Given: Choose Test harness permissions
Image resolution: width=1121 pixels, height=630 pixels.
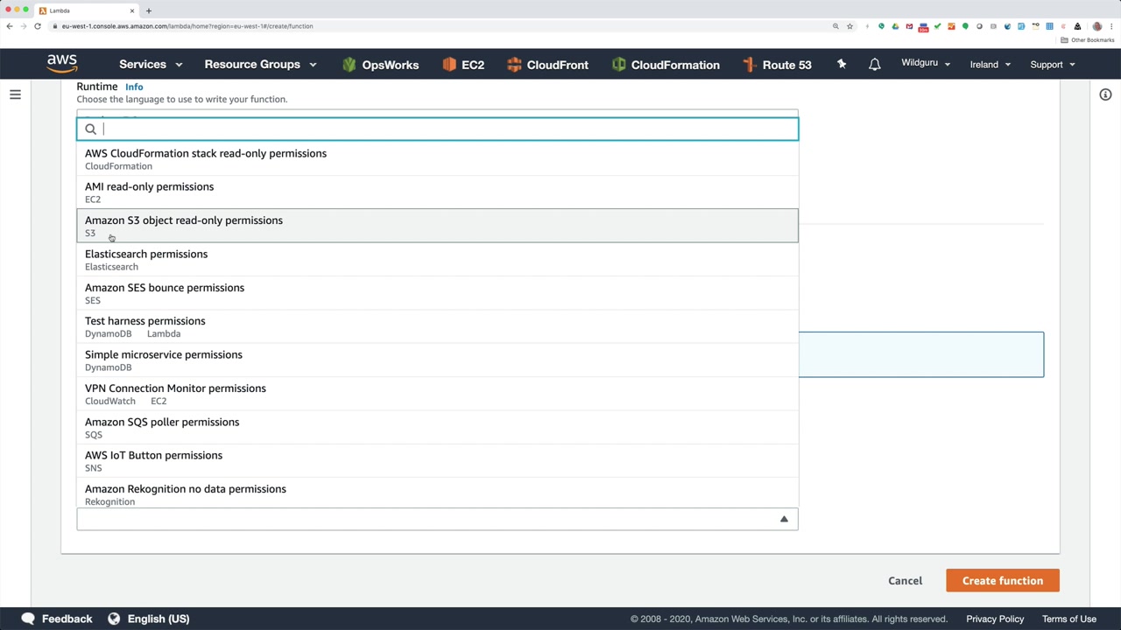Looking at the screenshot, I should (437, 326).
